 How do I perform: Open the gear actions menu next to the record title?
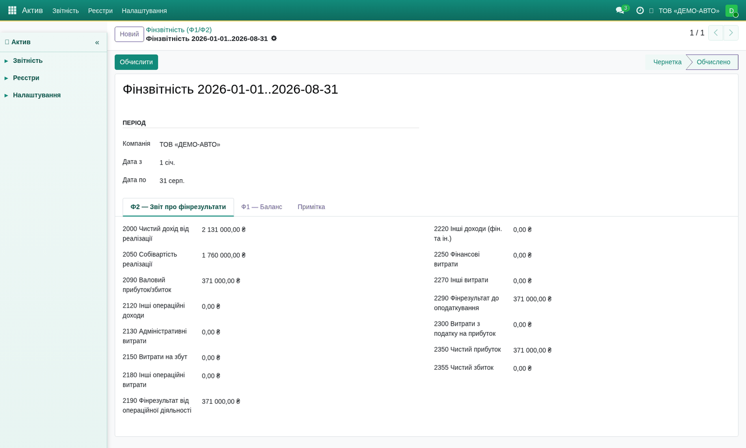[274, 38]
